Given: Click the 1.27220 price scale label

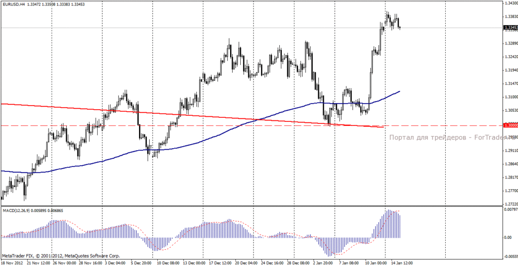Looking at the screenshot, I should click(511, 204).
